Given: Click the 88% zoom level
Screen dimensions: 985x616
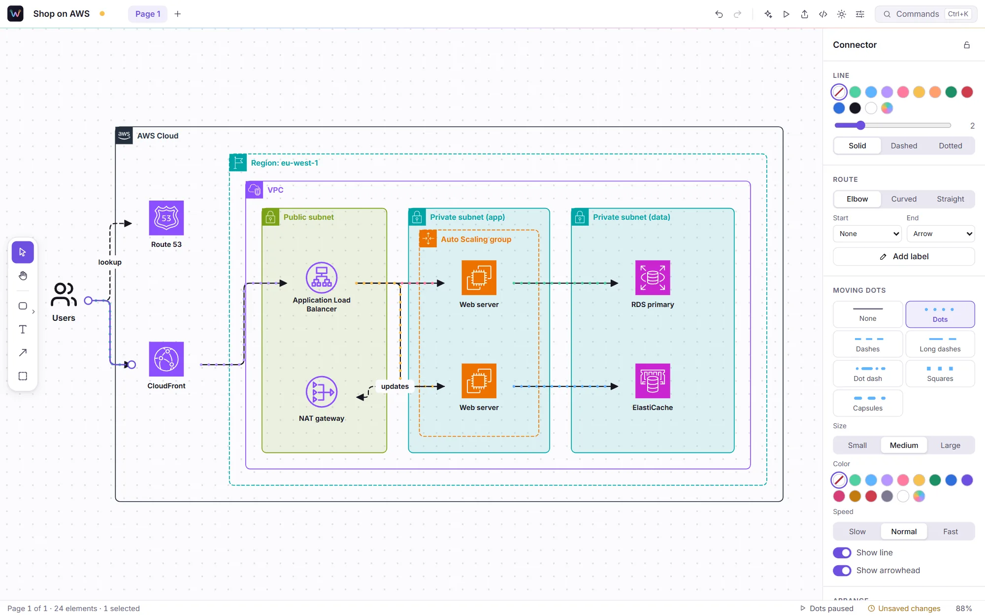Looking at the screenshot, I should pyautogui.click(x=964, y=609).
